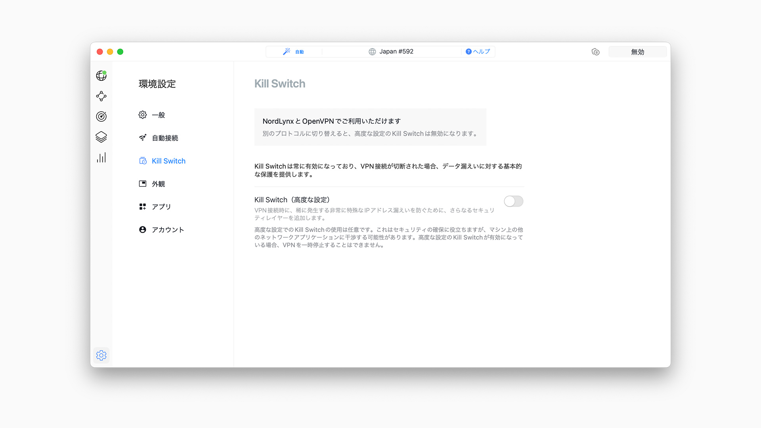761x428 pixels.
Task: Open 自動接続 auto-connect preferences
Action: coord(164,138)
